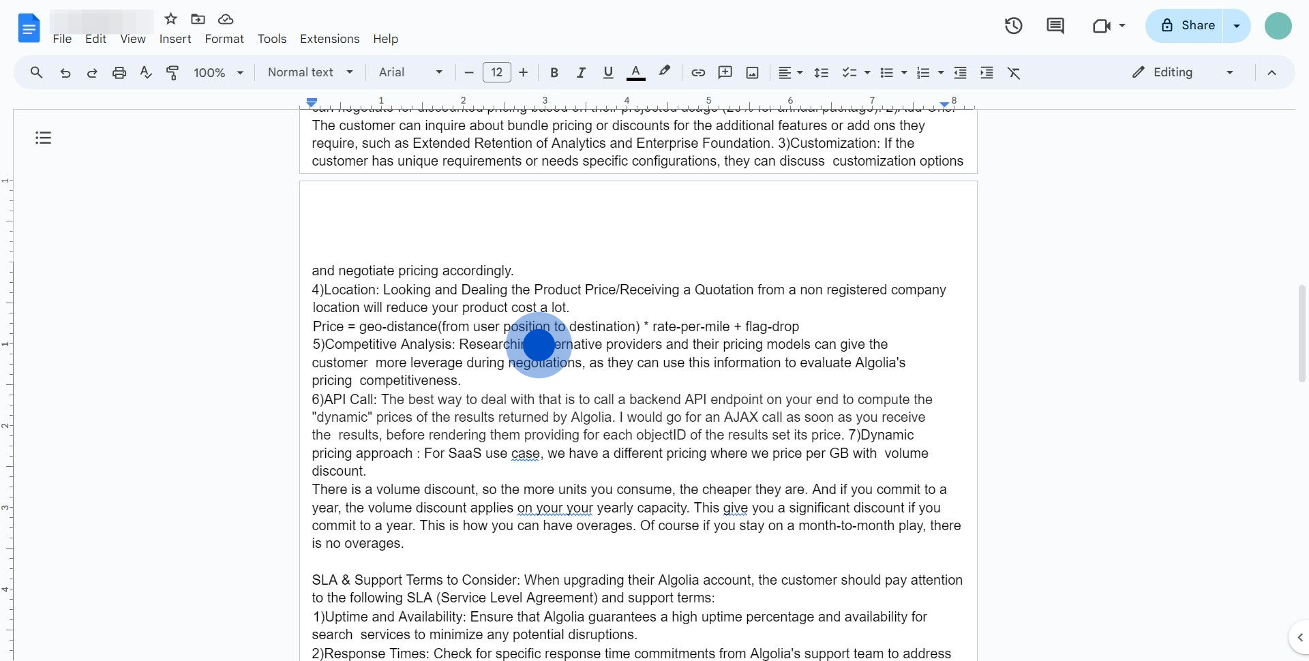Star this document

click(x=171, y=18)
